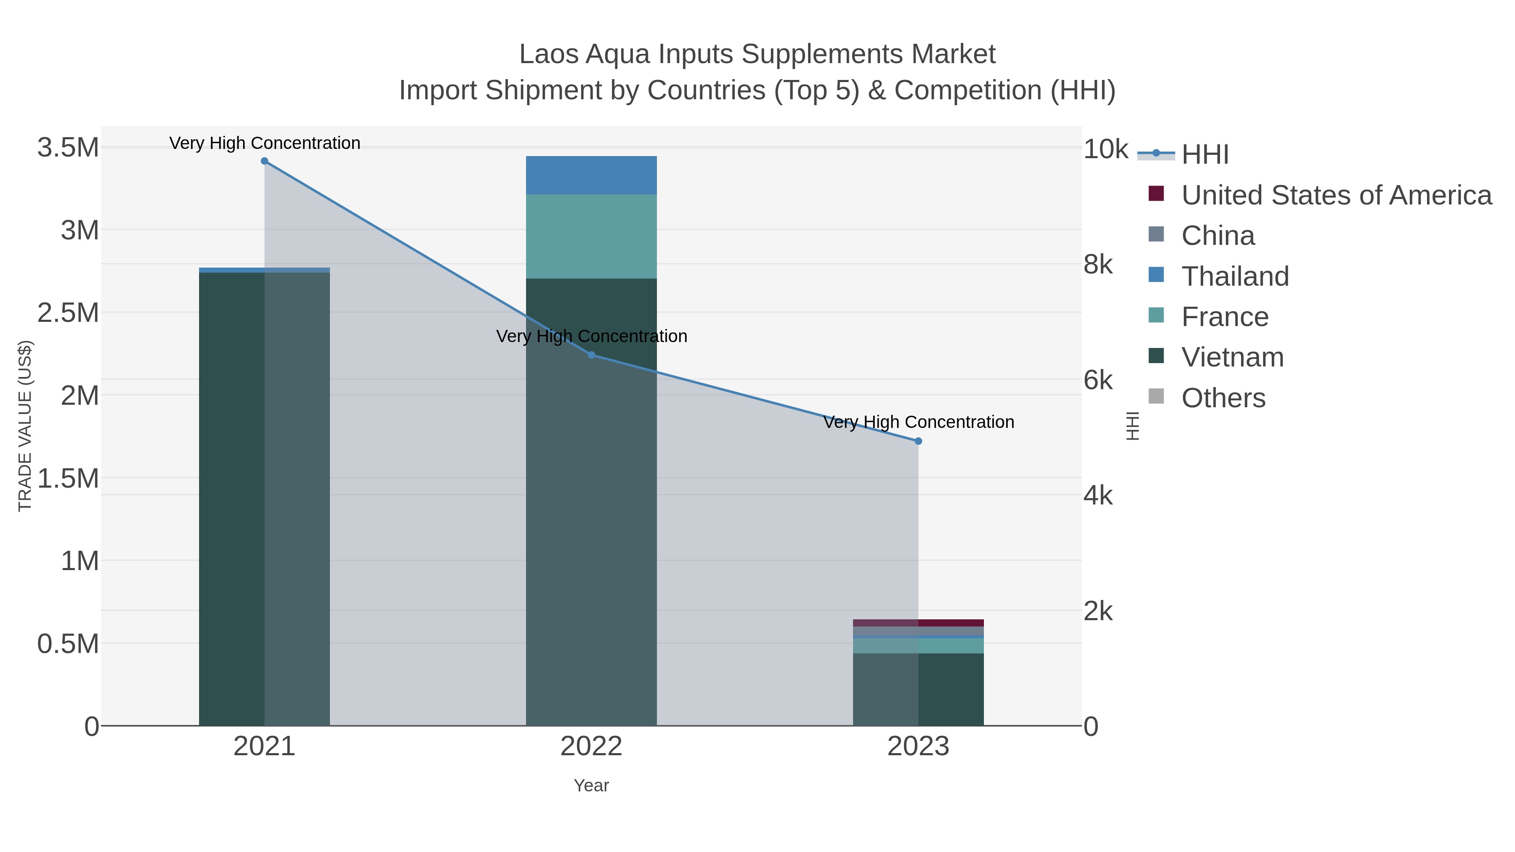Click the Thailand segment of 2022 bar
Image resolution: width=1515 pixels, height=852 pixels.
(592, 175)
